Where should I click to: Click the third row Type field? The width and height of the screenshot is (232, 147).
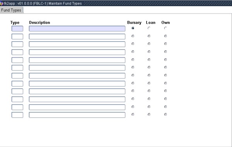(x=17, y=44)
